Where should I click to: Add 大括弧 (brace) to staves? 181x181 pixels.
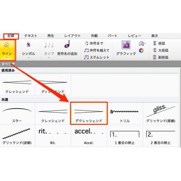(161, 50)
